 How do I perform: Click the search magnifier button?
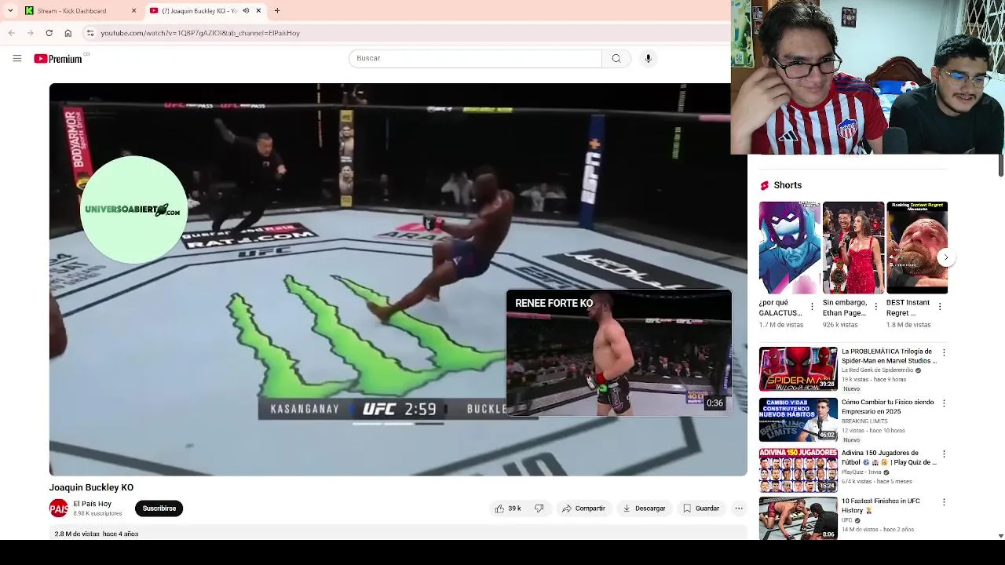(616, 58)
